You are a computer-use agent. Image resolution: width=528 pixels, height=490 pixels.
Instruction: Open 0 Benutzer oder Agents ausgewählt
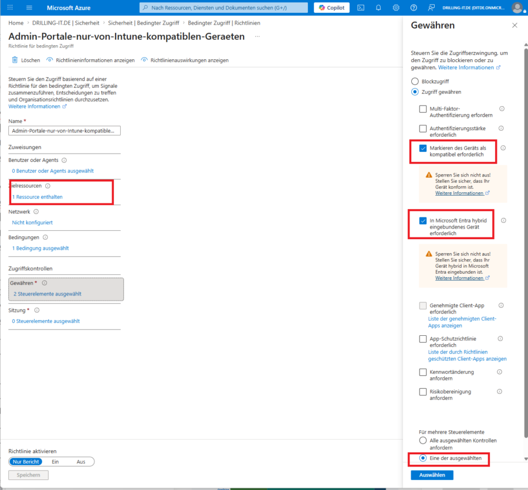tap(53, 171)
